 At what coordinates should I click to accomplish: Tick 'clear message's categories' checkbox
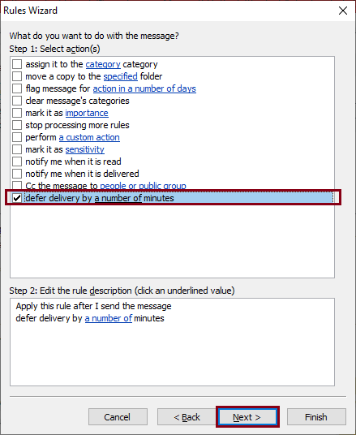pyautogui.click(x=17, y=101)
